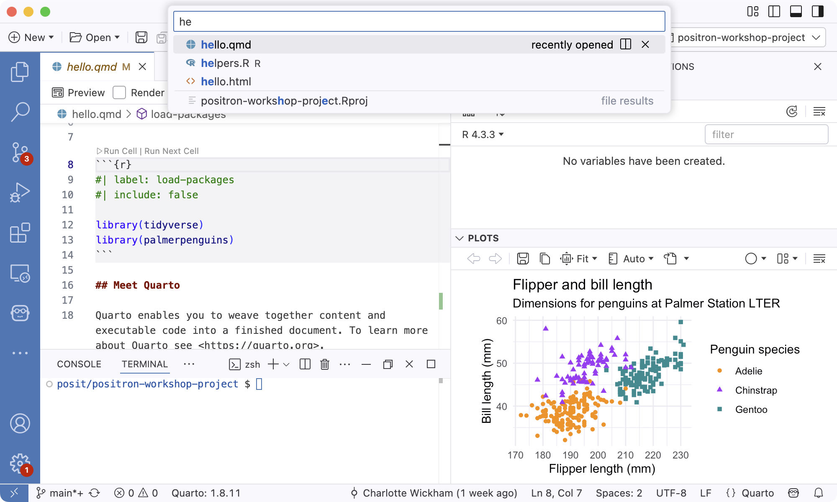Open the Open file dropdown
The width and height of the screenshot is (837, 502).
coord(95,37)
